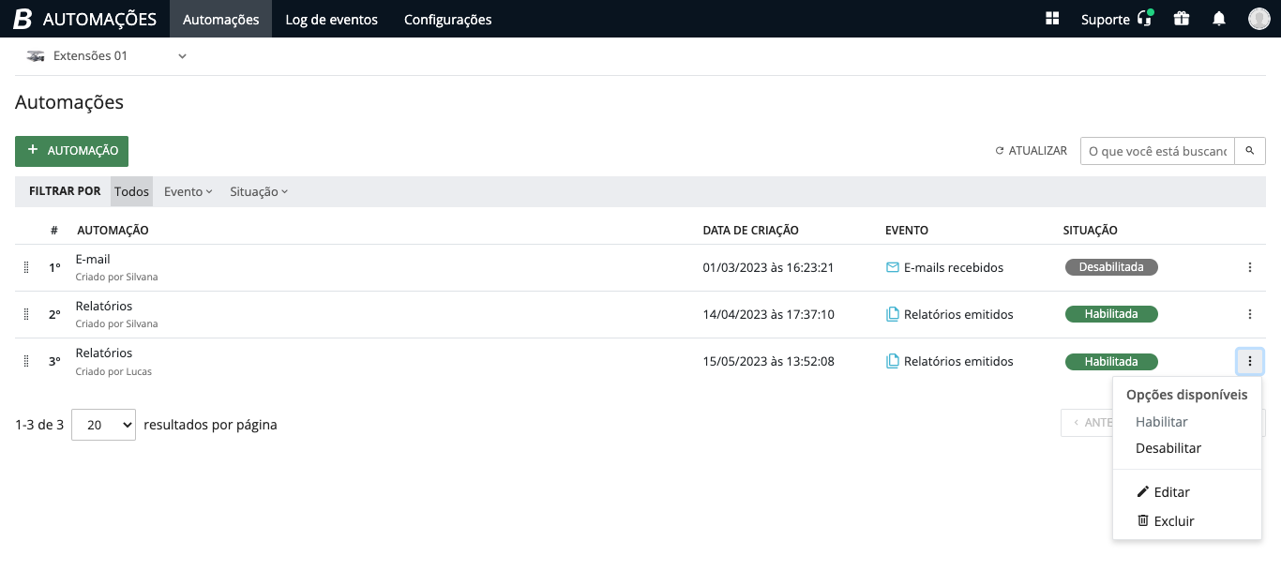Viewport: 1281px width, 571px height.
Task: Expand the Situação filter dropdown
Action: point(258,191)
